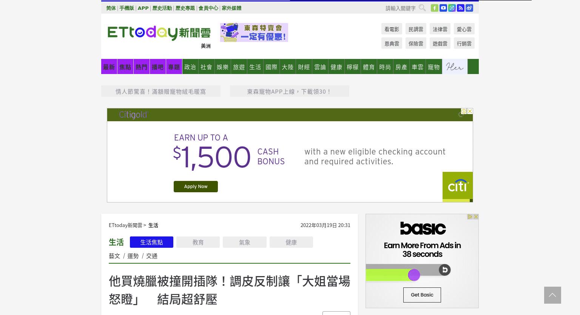Image resolution: width=580 pixels, height=315 pixels.
Task: Open 家外媒體 link
Action: coord(231,8)
